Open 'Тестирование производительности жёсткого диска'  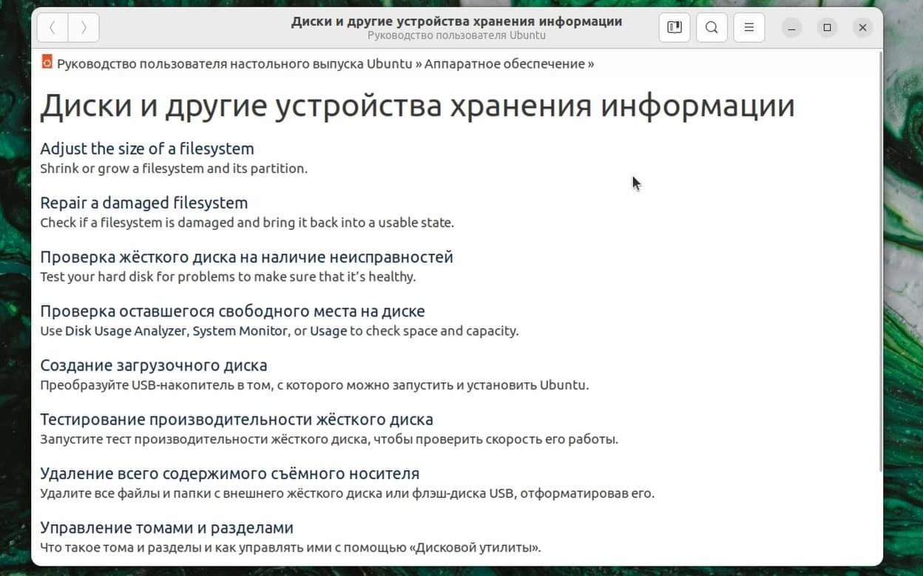point(237,419)
